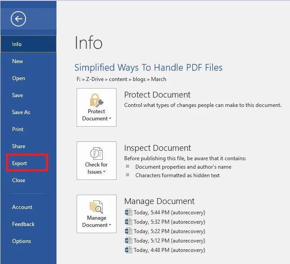Click the file path F: Z-Drive content
The height and width of the screenshot is (264, 290).
point(121,79)
